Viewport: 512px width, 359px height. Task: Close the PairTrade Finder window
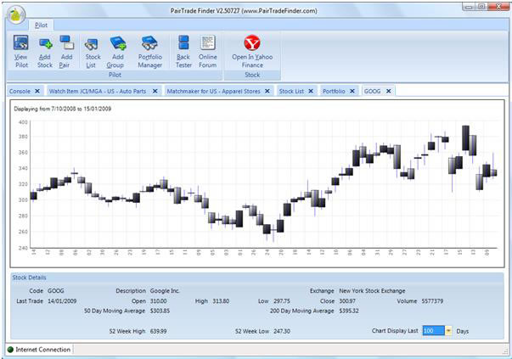(x=498, y=7)
